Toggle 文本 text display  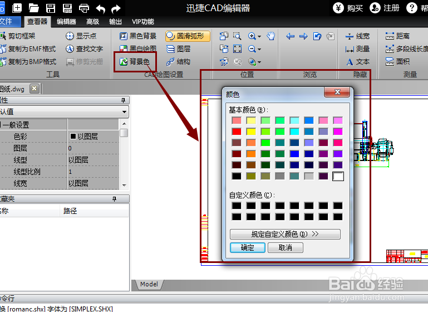pyautogui.click(x=357, y=62)
